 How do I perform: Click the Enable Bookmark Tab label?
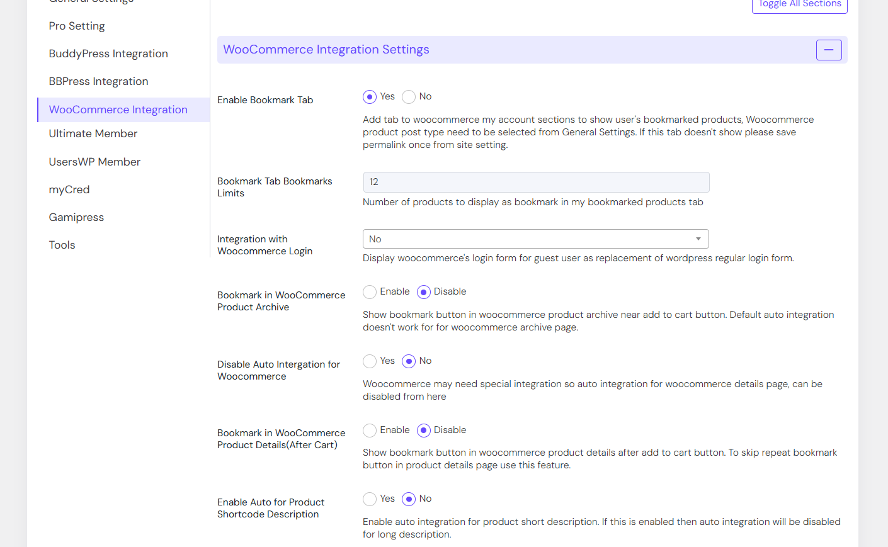click(265, 100)
